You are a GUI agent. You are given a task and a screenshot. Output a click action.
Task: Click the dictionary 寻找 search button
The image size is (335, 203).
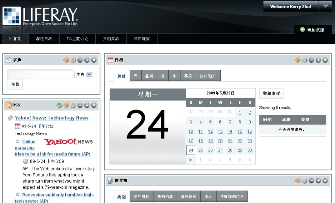pyautogui.click(x=15, y=84)
